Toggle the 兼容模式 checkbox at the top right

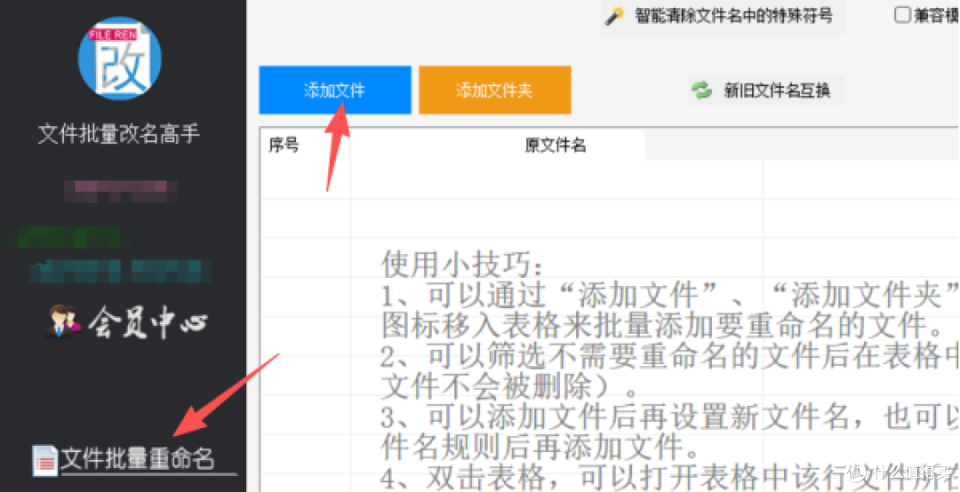pos(902,15)
